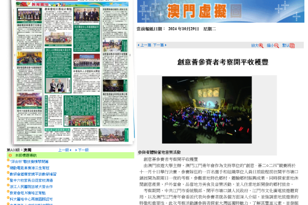Click 教育會短片賽培正奪魁 headline in page thumbnail
Image resolution: width=308 pixels, height=205 pixels.
pyautogui.click(x=58, y=9)
